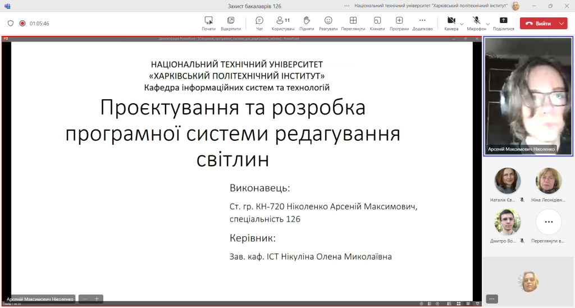Screen dimensions: 575x308
Task: Expand microphone options dropdown arrow
Action: pyautogui.click(x=487, y=24)
